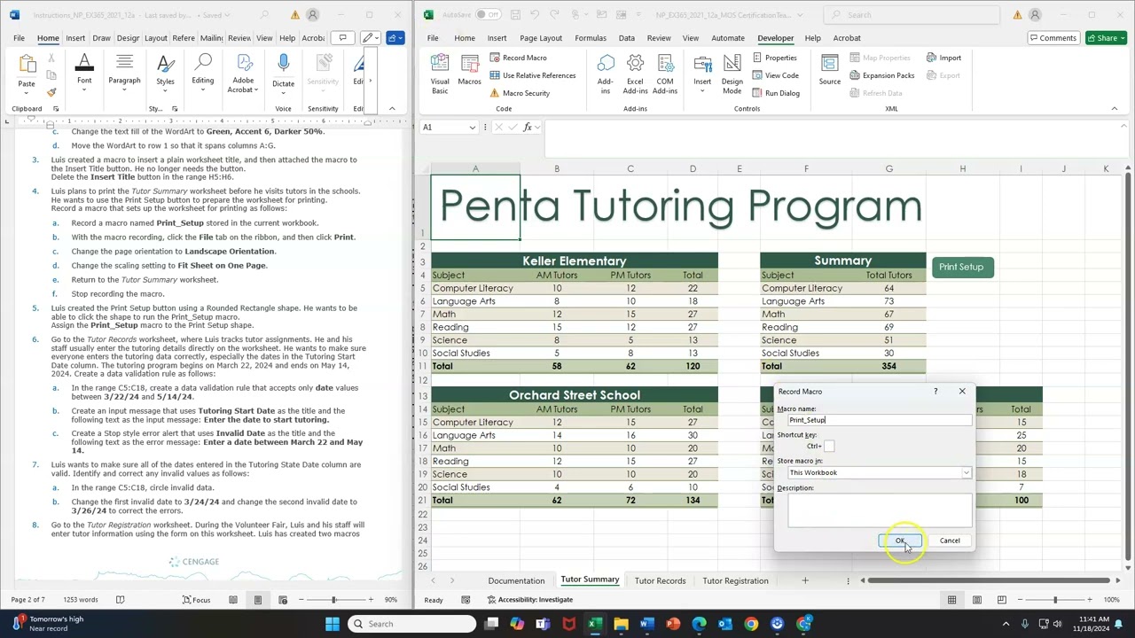The width and height of the screenshot is (1135, 638).
Task: Click XML Import button
Action: [x=943, y=58]
